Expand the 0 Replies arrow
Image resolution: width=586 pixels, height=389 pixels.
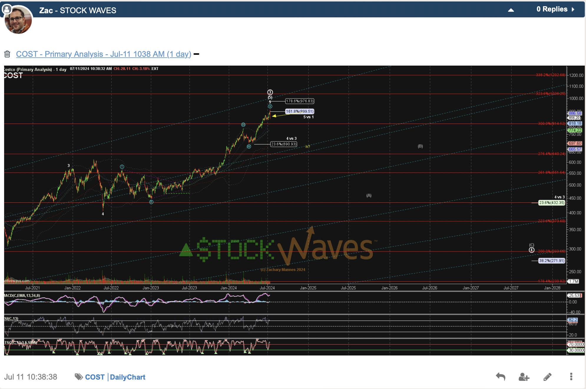point(573,9)
